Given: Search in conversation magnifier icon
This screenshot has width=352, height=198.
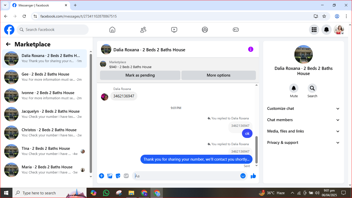Looking at the screenshot, I should [x=312, y=88].
